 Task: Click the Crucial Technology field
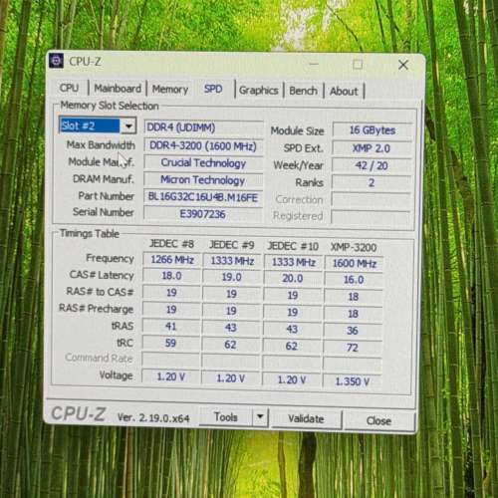click(x=203, y=163)
